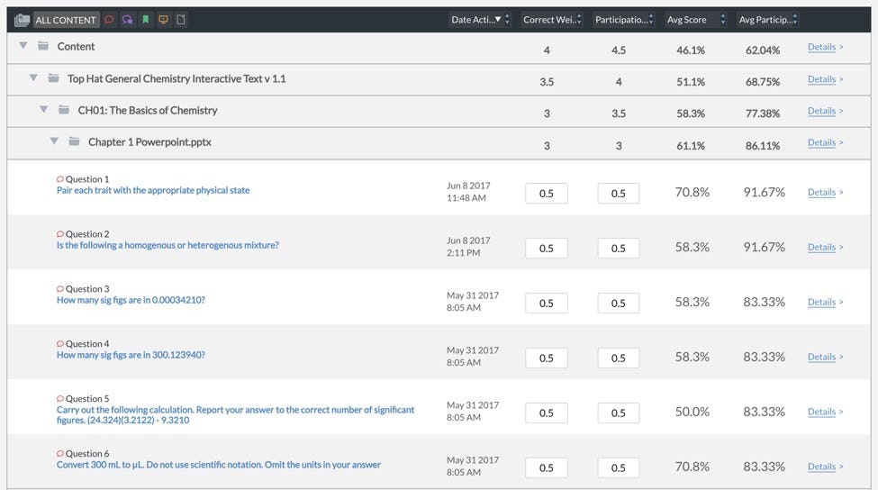Edit Question 5 participation weight field
The height and width of the screenshot is (490, 878).
[x=619, y=413]
